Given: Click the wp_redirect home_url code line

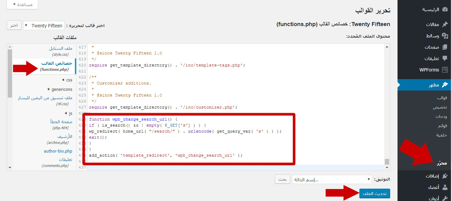Looking at the screenshot, I should tap(186, 131).
